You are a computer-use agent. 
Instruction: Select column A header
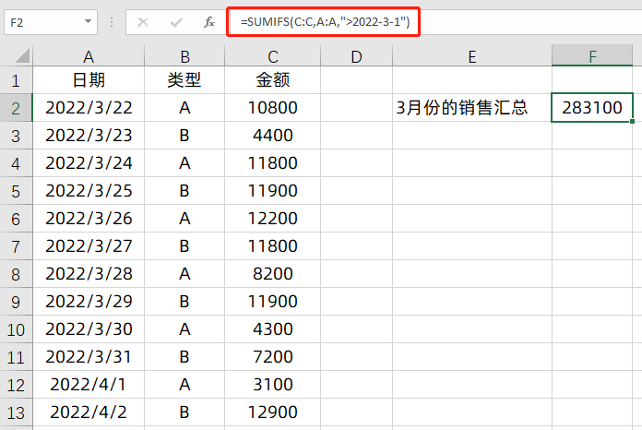[89, 56]
